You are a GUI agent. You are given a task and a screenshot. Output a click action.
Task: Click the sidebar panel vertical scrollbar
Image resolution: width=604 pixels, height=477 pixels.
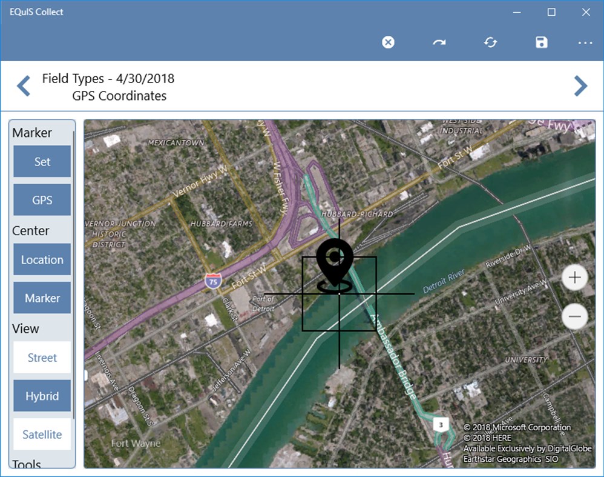point(74,274)
